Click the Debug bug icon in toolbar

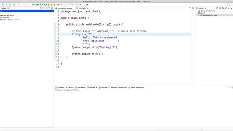pos(33,5)
